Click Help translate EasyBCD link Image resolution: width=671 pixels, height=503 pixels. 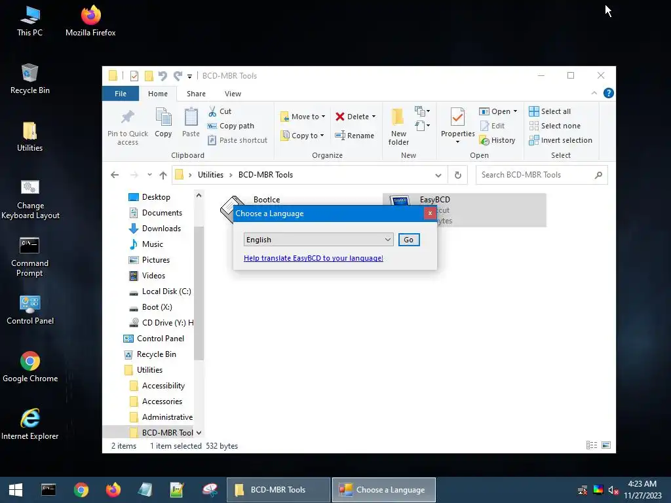point(313,258)
